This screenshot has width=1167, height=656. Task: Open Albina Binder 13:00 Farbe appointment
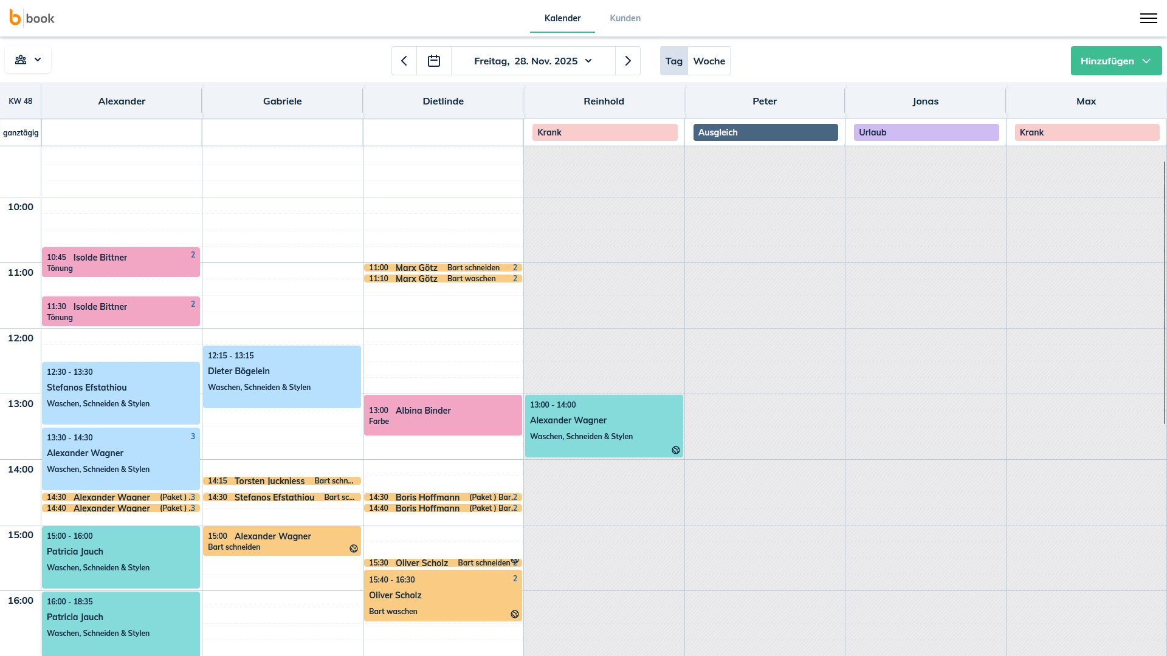[x=442, y=415]
